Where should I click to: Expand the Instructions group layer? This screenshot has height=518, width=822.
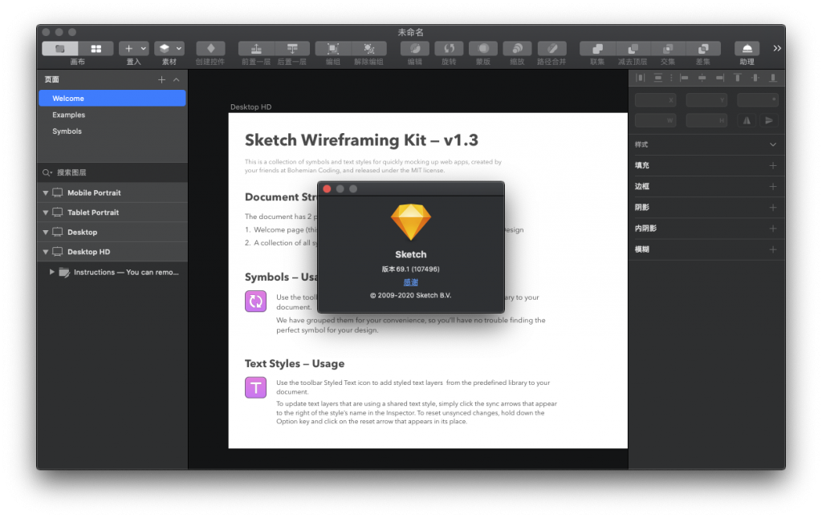pos(52,272)
